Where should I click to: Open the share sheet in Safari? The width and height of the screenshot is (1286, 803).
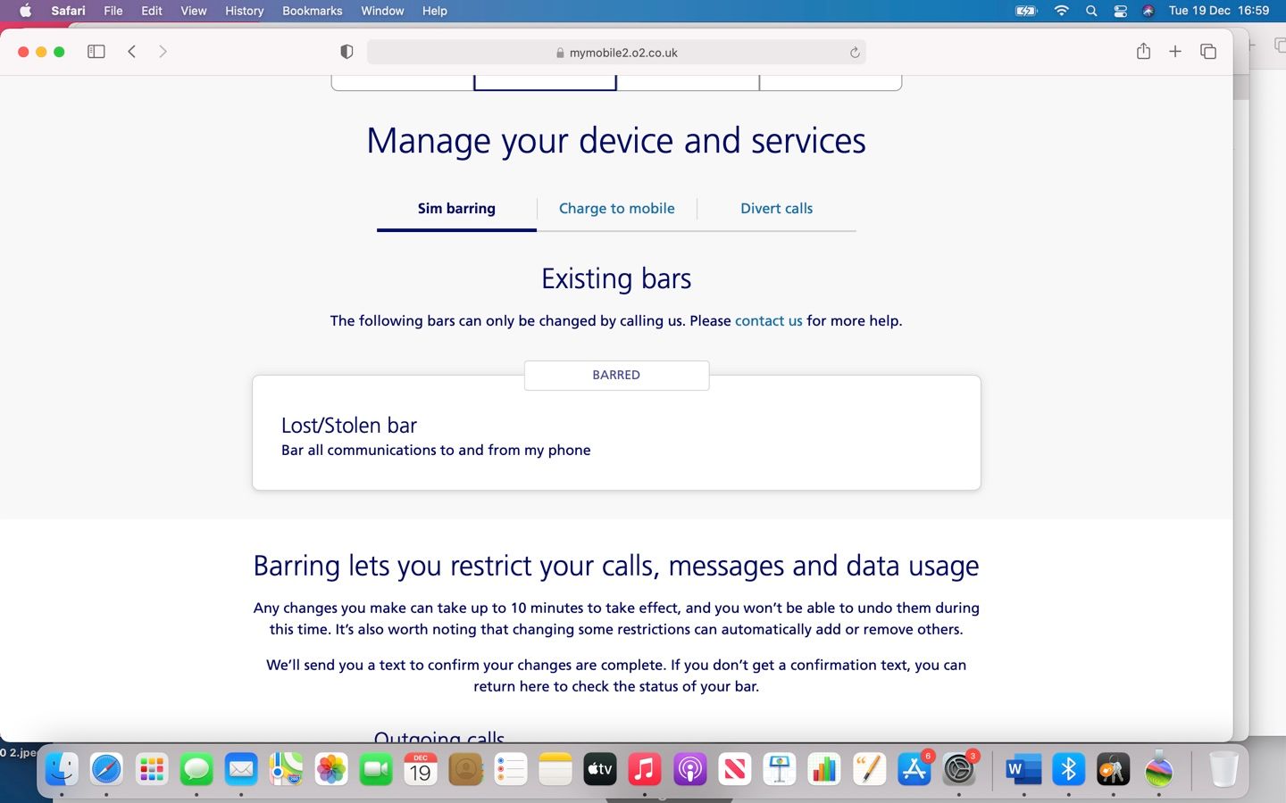[x=1142, y=52]
